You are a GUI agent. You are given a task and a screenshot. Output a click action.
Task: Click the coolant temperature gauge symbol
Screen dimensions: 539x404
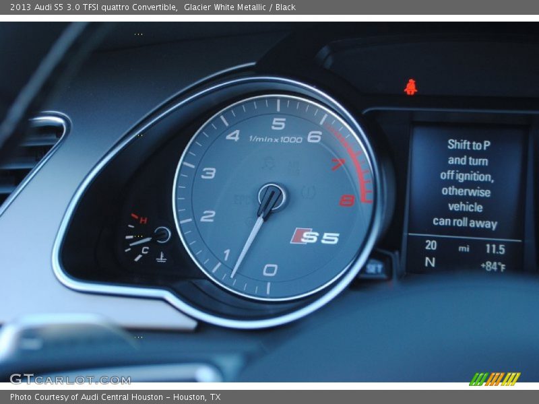click(x=162, y=257)
